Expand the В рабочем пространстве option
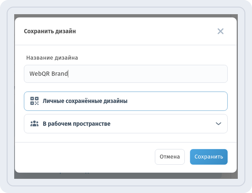The image size is (252, 193). 126,123
